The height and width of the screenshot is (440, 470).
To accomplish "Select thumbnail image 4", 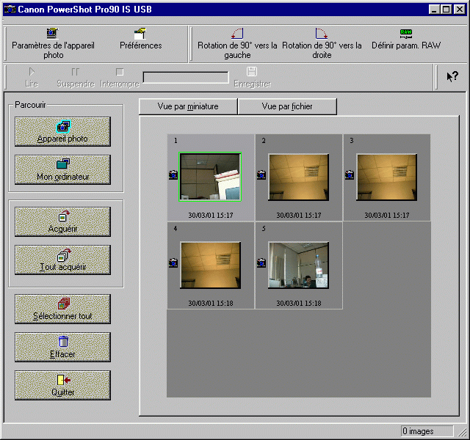I will [x=211, y=265].
